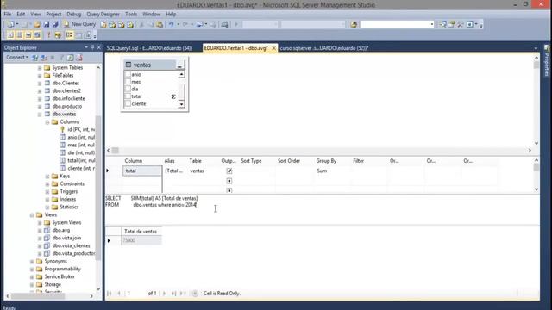
Task: Uncheck Output checkbox for total row
Action: [229, 170]
